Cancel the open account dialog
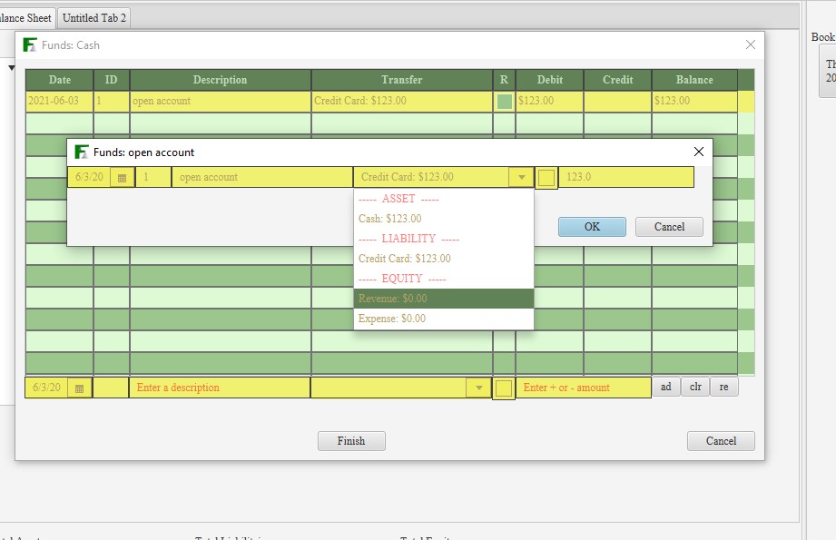This screenshot has width=836, height=540. tap(669, 227)
